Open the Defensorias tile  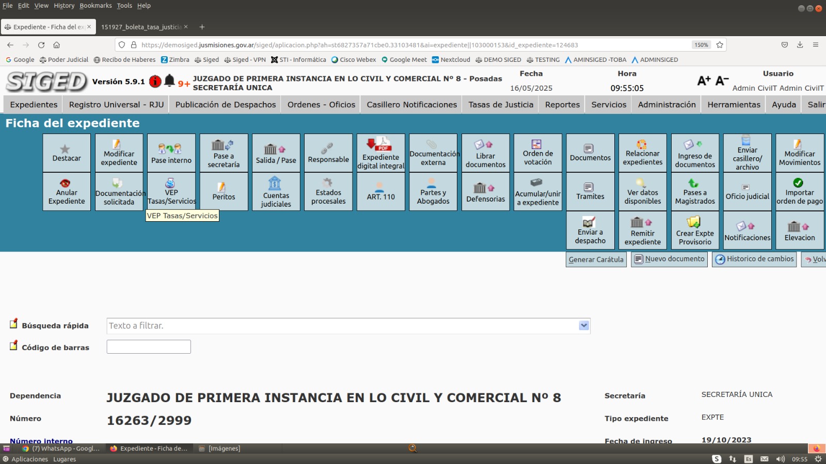click(x=486, y=192)
